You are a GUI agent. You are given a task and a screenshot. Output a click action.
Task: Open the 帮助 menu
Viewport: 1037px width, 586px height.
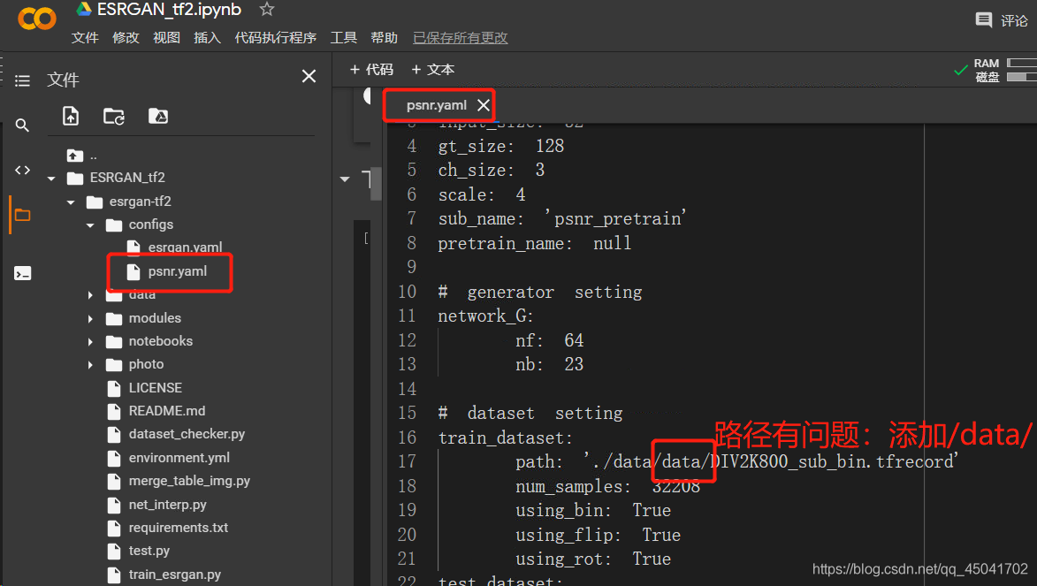[x=385, y=38]
